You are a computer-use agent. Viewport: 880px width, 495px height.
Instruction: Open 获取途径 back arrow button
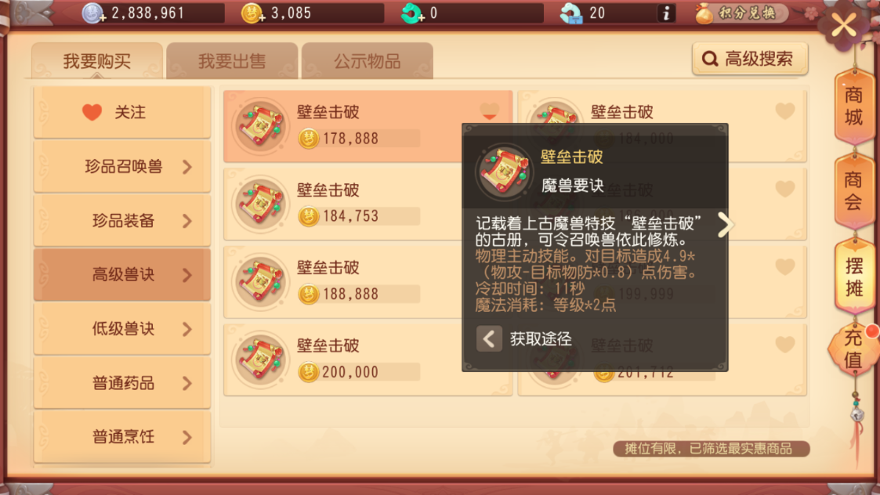[489, 338]
